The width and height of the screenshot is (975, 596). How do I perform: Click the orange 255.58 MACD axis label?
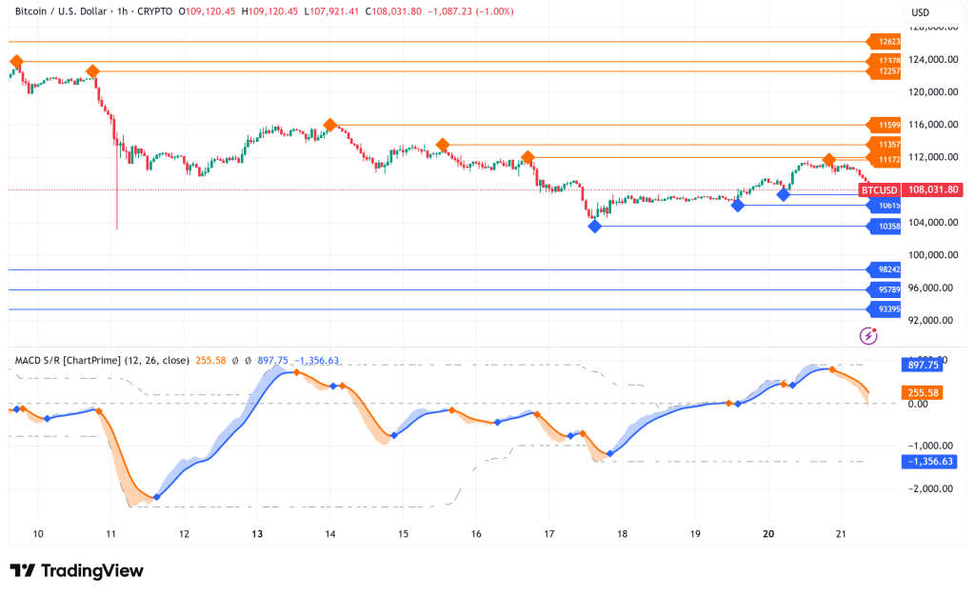pyautogui.click(x=921, y=391)
